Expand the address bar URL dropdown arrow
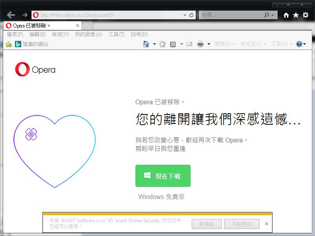The height and width of the screenshot is (236, 315). [x=185, y=15]
